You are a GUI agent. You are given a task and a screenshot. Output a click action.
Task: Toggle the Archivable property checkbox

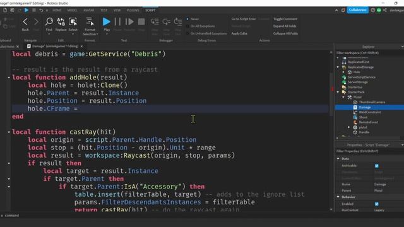point(377,166)
